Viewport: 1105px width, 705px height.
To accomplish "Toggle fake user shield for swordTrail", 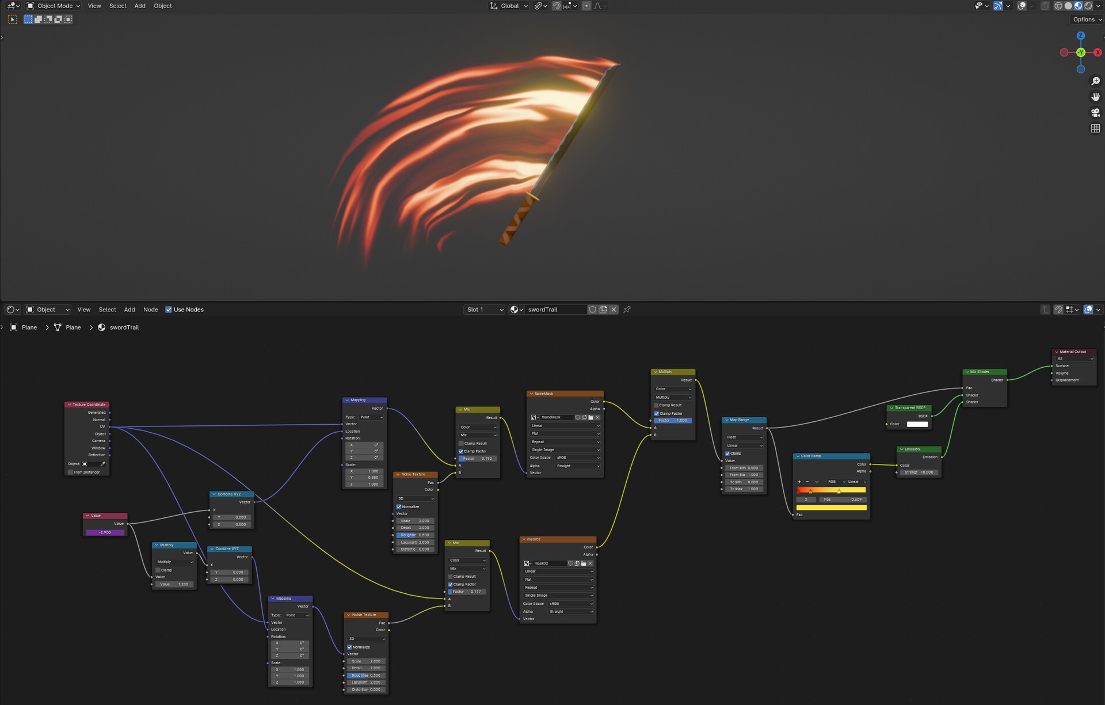I will [x=592, y=310].
